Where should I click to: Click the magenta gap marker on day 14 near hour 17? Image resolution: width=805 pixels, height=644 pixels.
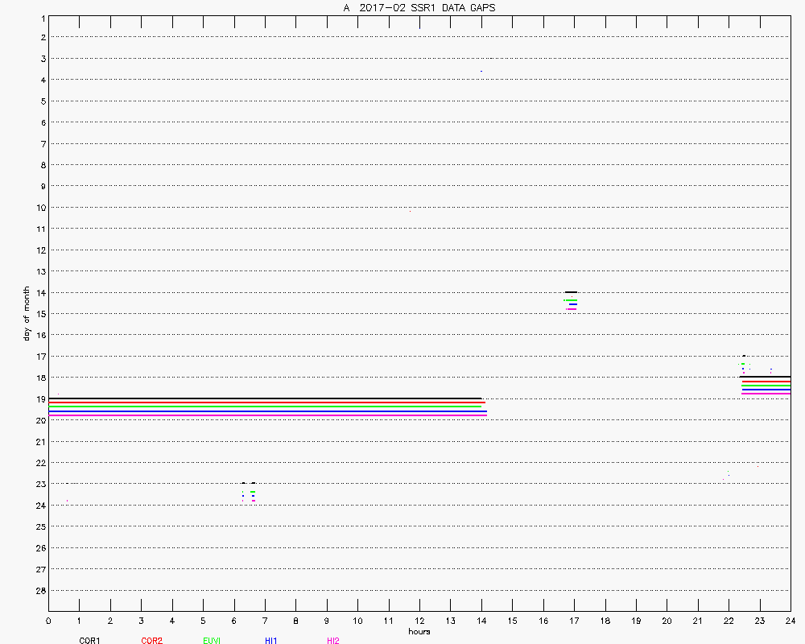[x=572, y=308]
